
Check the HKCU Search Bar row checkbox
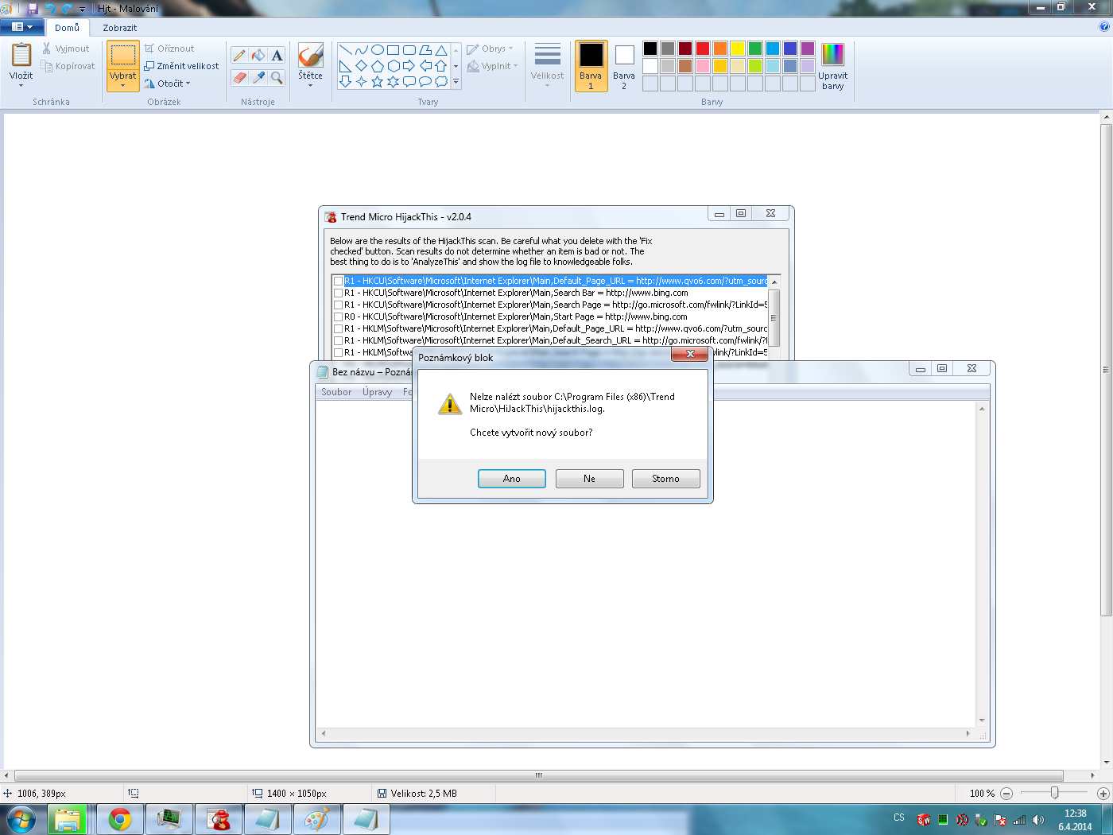click(x=339, y=293)
